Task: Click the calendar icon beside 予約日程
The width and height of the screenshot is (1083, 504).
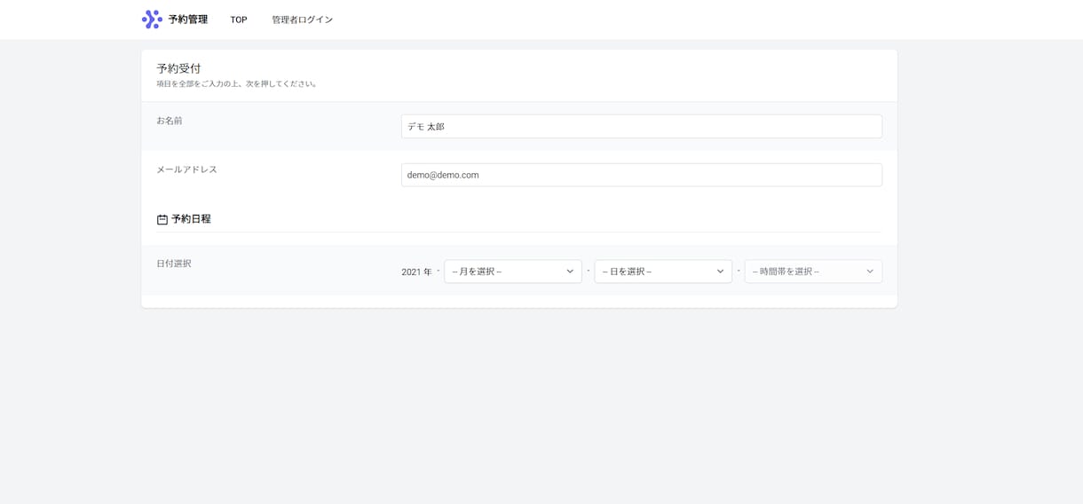Action: coord(162,219)
